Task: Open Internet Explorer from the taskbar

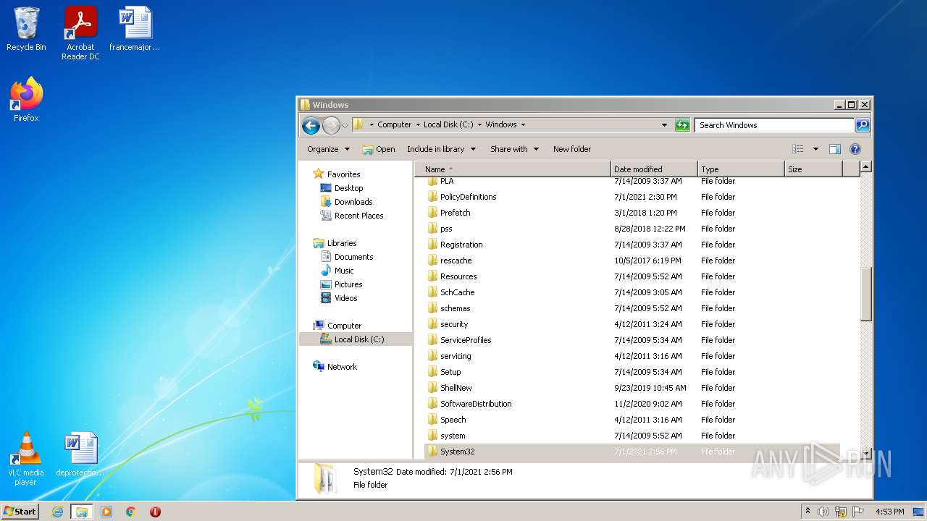Action: 58,512
